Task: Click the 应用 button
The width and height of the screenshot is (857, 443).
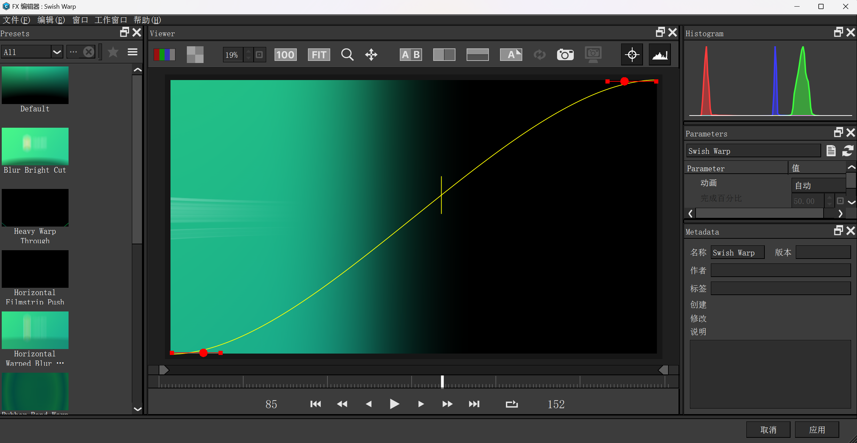Action: coord(817,430)
